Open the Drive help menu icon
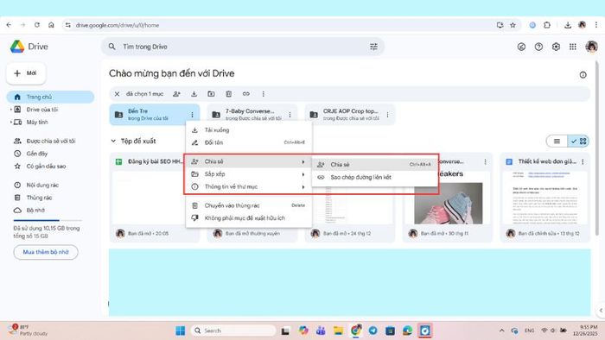The height and width of the screenshot is (340, 605). click(x=538, y=47)
